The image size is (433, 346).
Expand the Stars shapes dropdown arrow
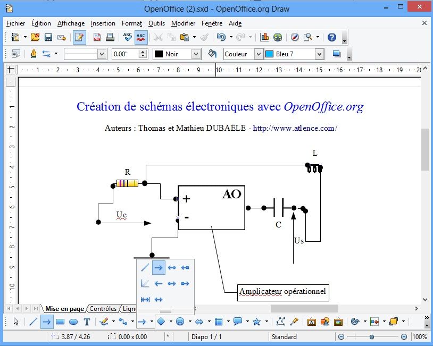(x=267, y=322)
